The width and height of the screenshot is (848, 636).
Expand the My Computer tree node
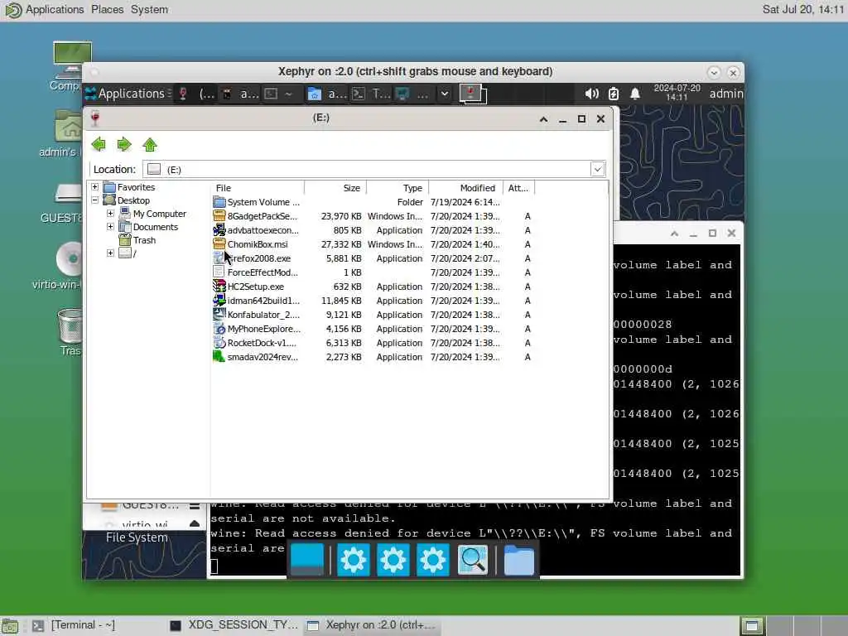click(x=110, y=214)
